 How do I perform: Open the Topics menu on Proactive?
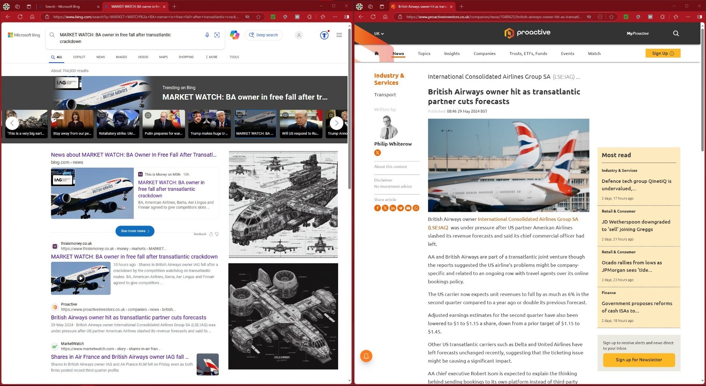[424, 54]
